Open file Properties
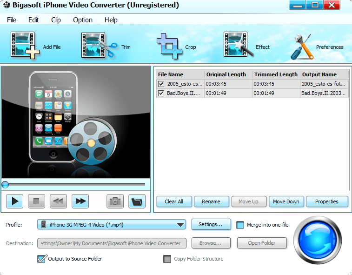 tap(326, 201)
